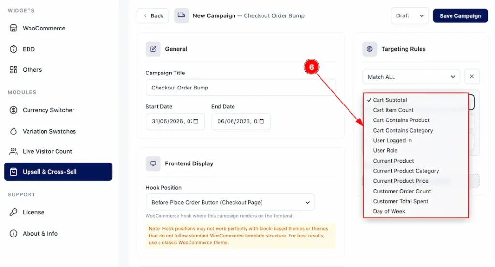Click the 'Checkout Order Bump' header subtitle
The image size is (495, 267).
point(274,16)
